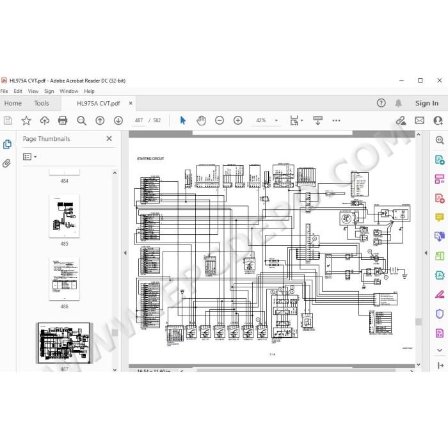This screenshot has width=448, height=448.
Task: Switch to the Home tab
Action: [13, 103]
